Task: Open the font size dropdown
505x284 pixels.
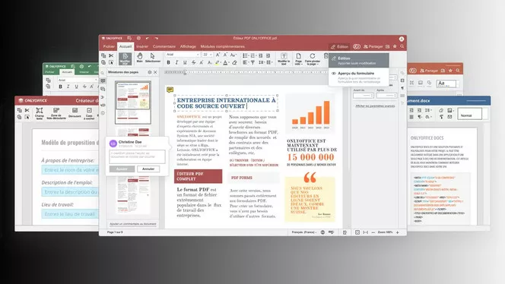Action: coord(207,55)
